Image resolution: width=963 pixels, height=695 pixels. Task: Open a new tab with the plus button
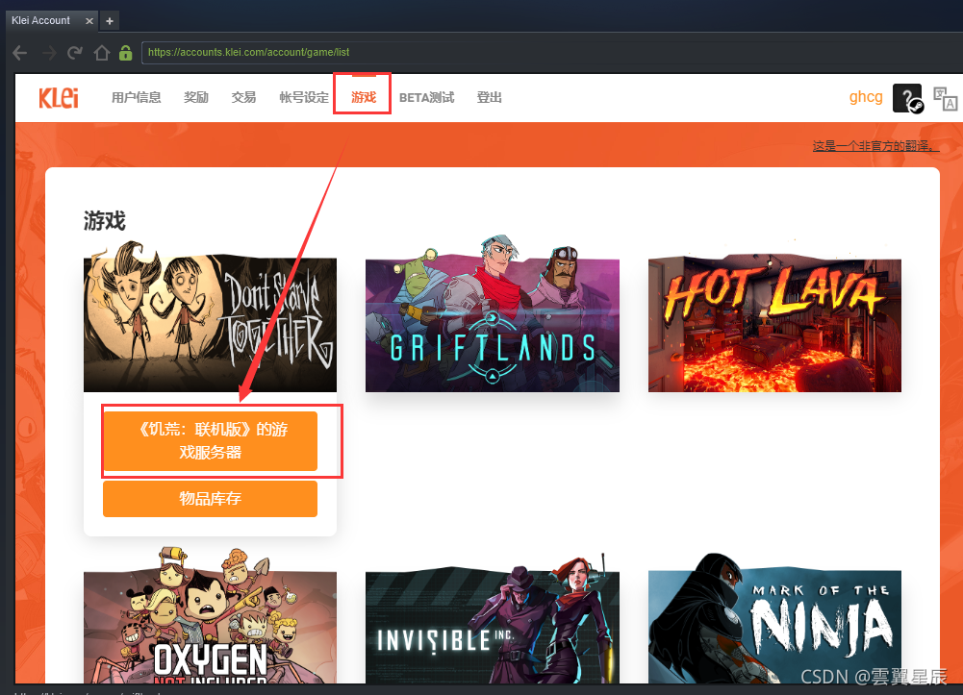pyautogui.click(x=110, y=21)
